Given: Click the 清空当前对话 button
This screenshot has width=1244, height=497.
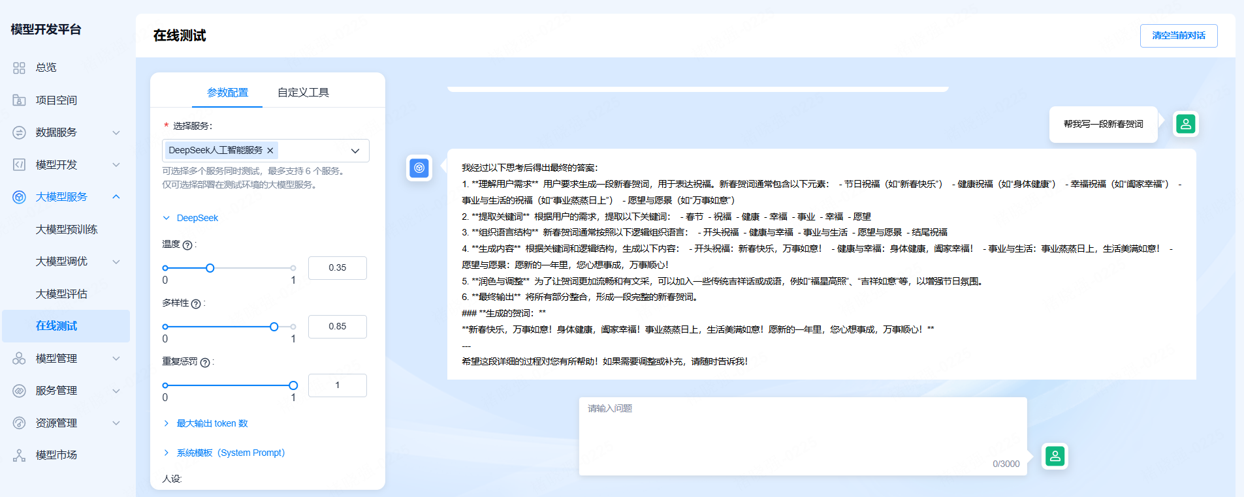Looking at the screenshot, I should pos(1178,36).
